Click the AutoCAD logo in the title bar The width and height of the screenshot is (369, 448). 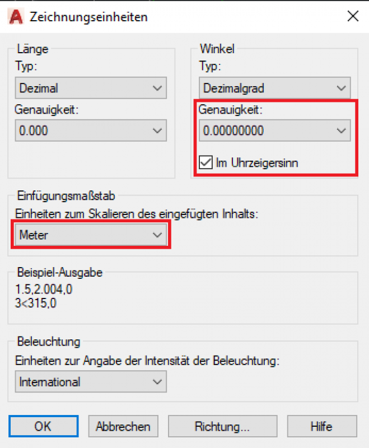17,16
